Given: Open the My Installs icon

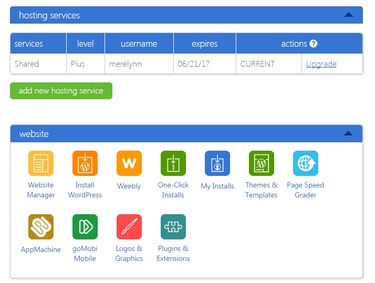Looking at the screenshot, I should 217,163.
